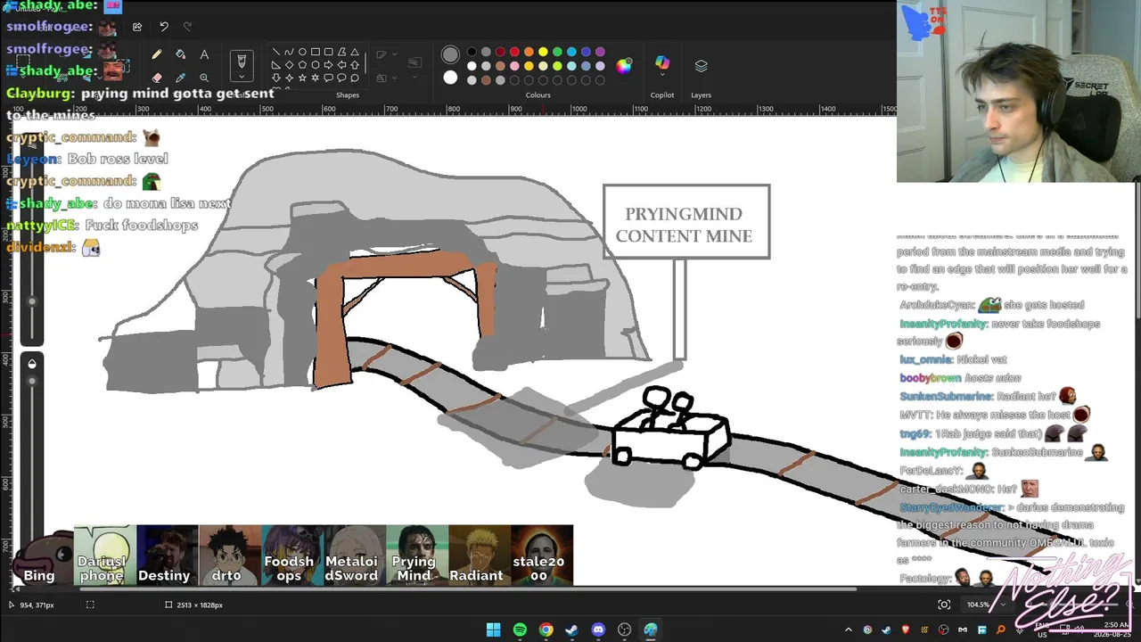Viewport: 1141px width, 642px height.
Task: Choose the Rectangle shape
Action: tap(316, 52)
